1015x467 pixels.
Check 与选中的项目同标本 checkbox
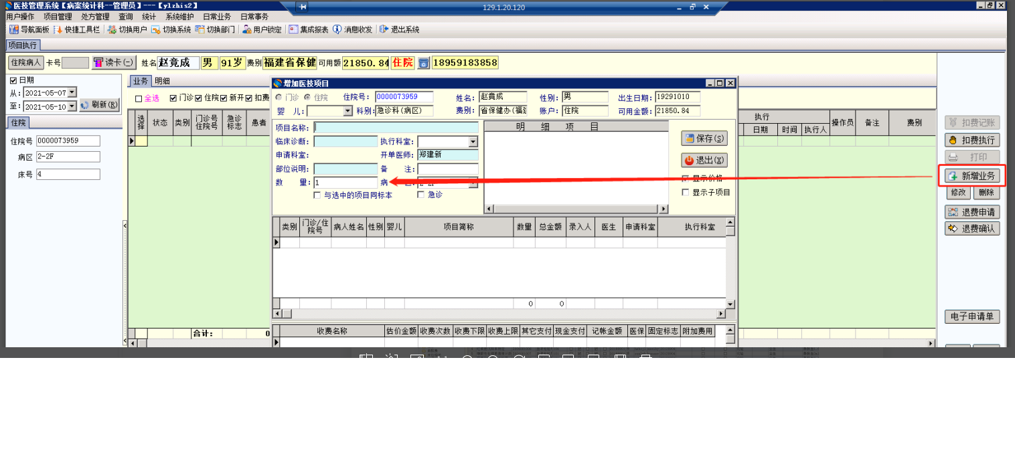317,195
